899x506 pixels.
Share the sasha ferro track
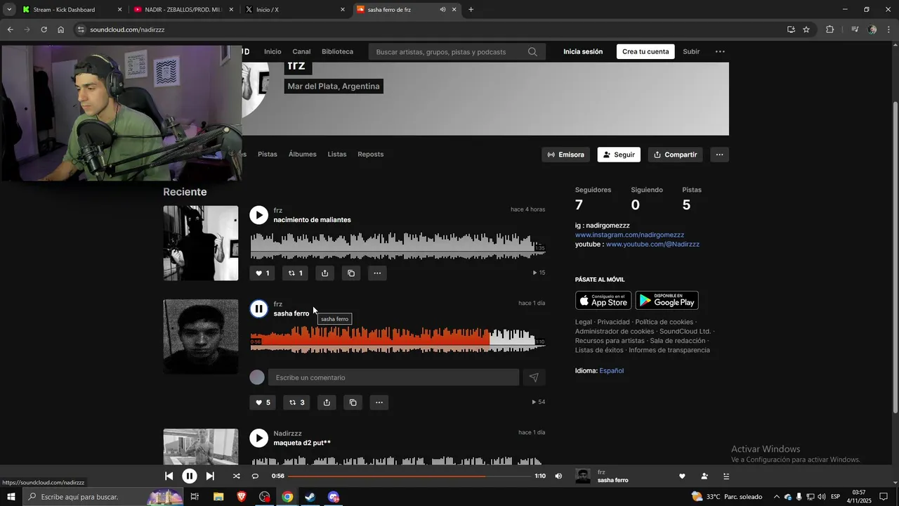coord(327,403)
